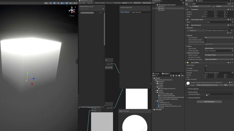Click the scene orientation gizmo
The width and height of the screenshot is (234, 131).
tap(72, 10)
